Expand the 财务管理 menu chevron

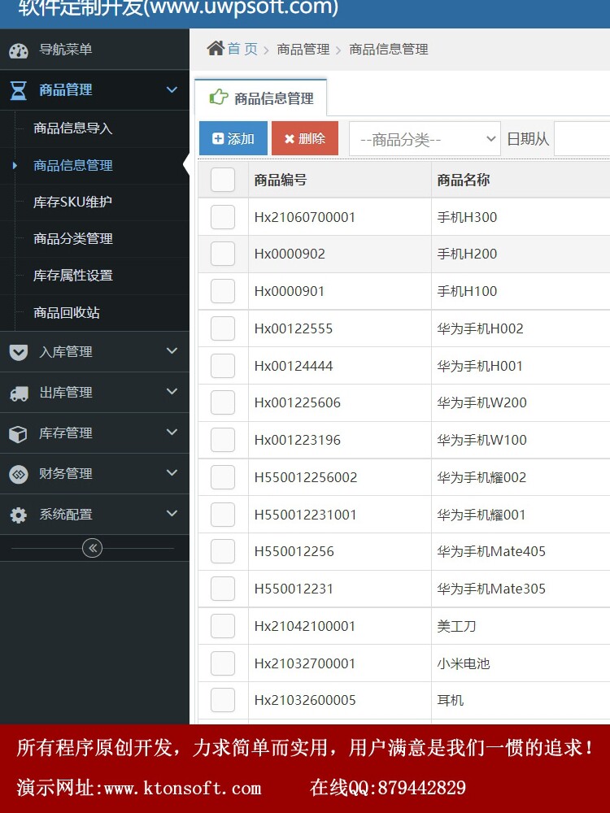click(x=172, y=473)
